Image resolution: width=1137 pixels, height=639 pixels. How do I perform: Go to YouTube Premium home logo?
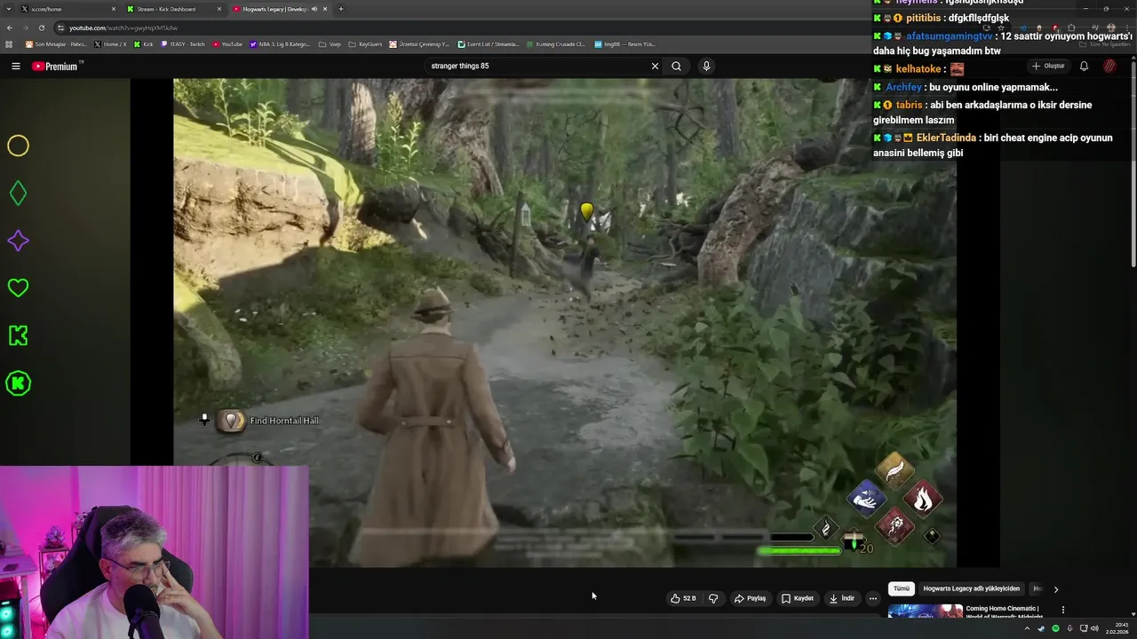point(57,66)
